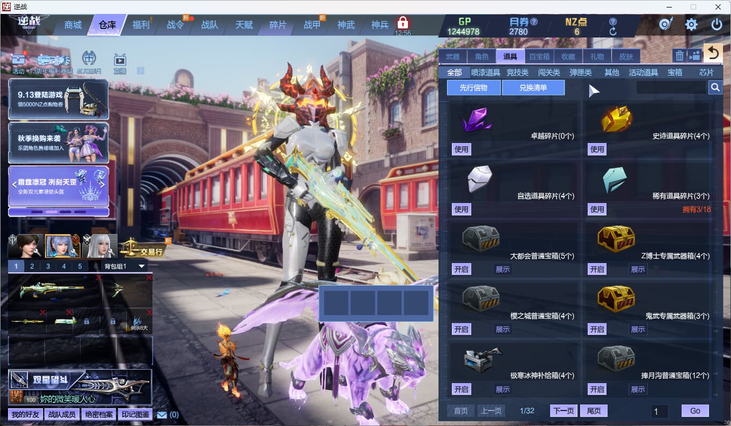Open the 活动 events icon
The width and height of the screenshot is (731, 426).
18,63
